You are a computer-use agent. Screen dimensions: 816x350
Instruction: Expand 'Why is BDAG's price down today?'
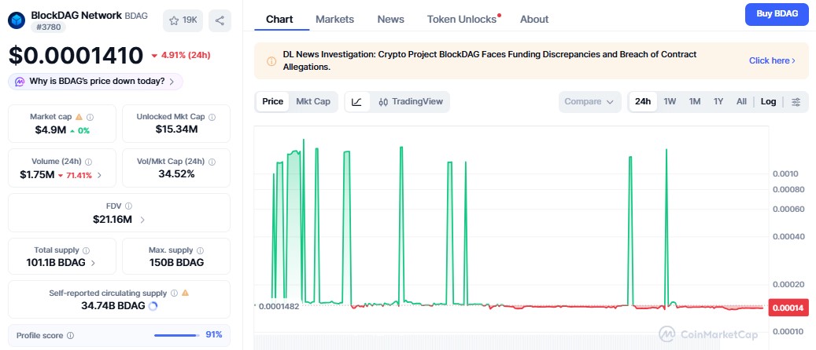(95, 82)
